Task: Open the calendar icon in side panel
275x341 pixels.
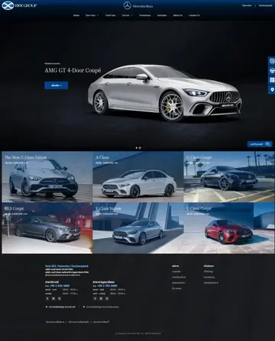Action: click(x=272, y=80)
